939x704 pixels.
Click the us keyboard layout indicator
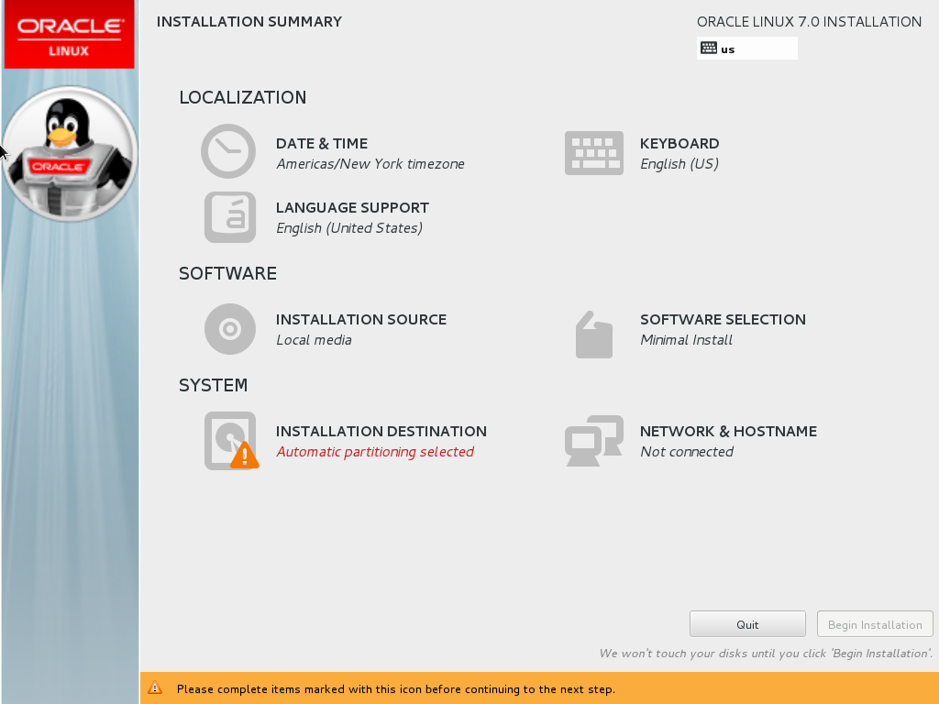(728, 49)
